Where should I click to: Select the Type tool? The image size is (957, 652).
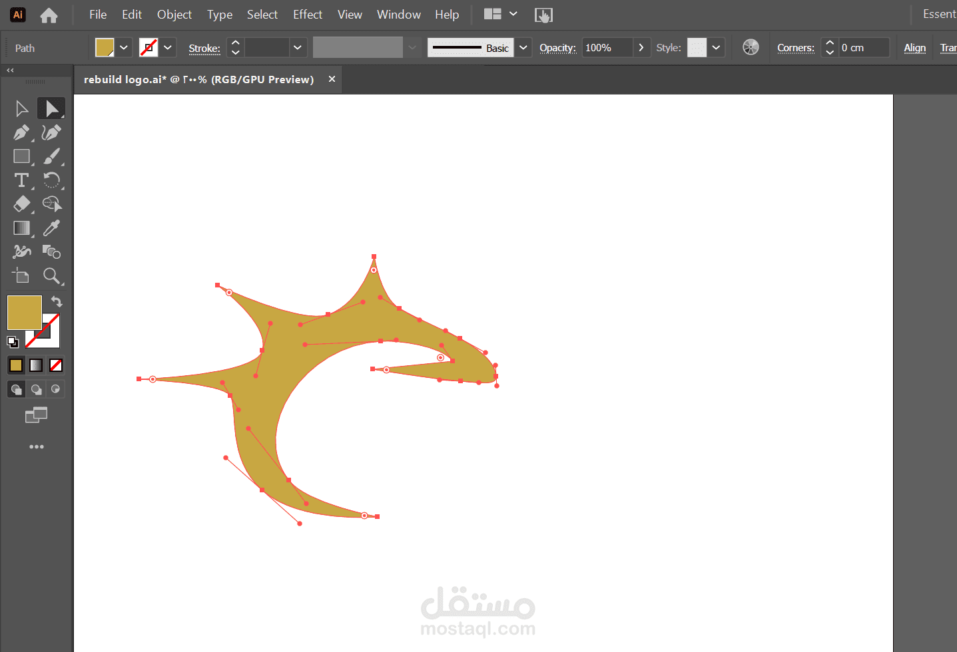[x=21, y=180]
